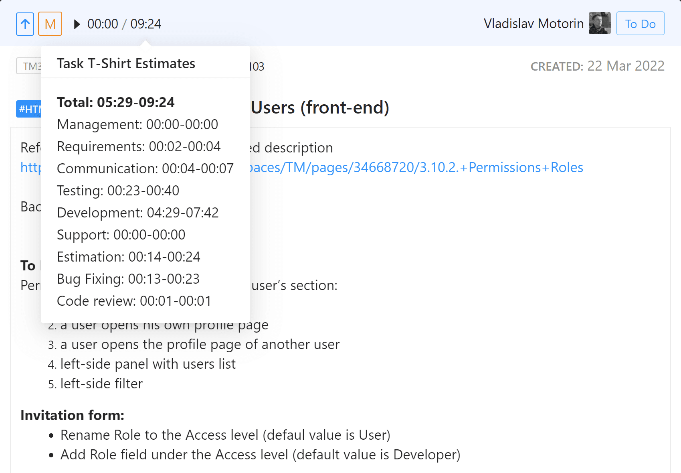This screenshot has height=473, width=681.
Task: Open the orange M t-shirt size badge
Action: coord(50,24)
